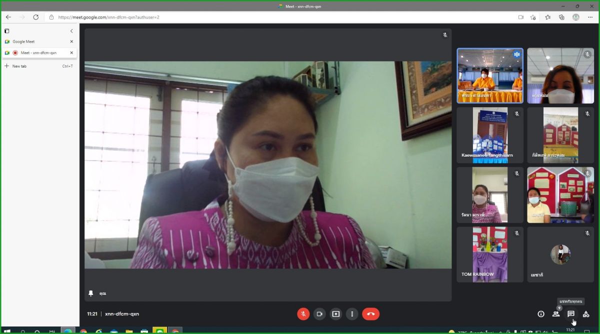Select the Meet - xnn-dfcm-qxn tab
Screen dimensions: 600x334
[x=38, y=53]
